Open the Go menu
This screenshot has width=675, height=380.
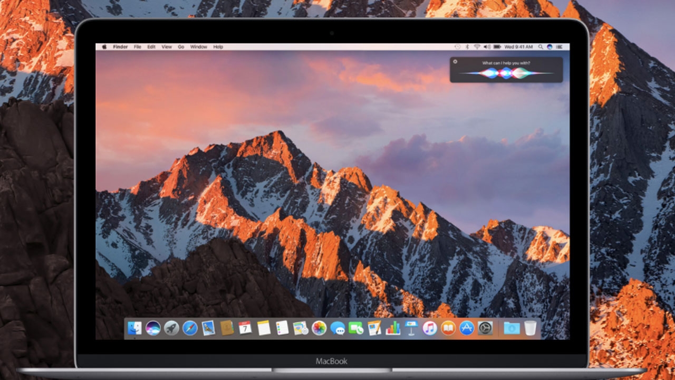181,47
